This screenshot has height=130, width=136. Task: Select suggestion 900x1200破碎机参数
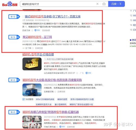pos(45,99)
